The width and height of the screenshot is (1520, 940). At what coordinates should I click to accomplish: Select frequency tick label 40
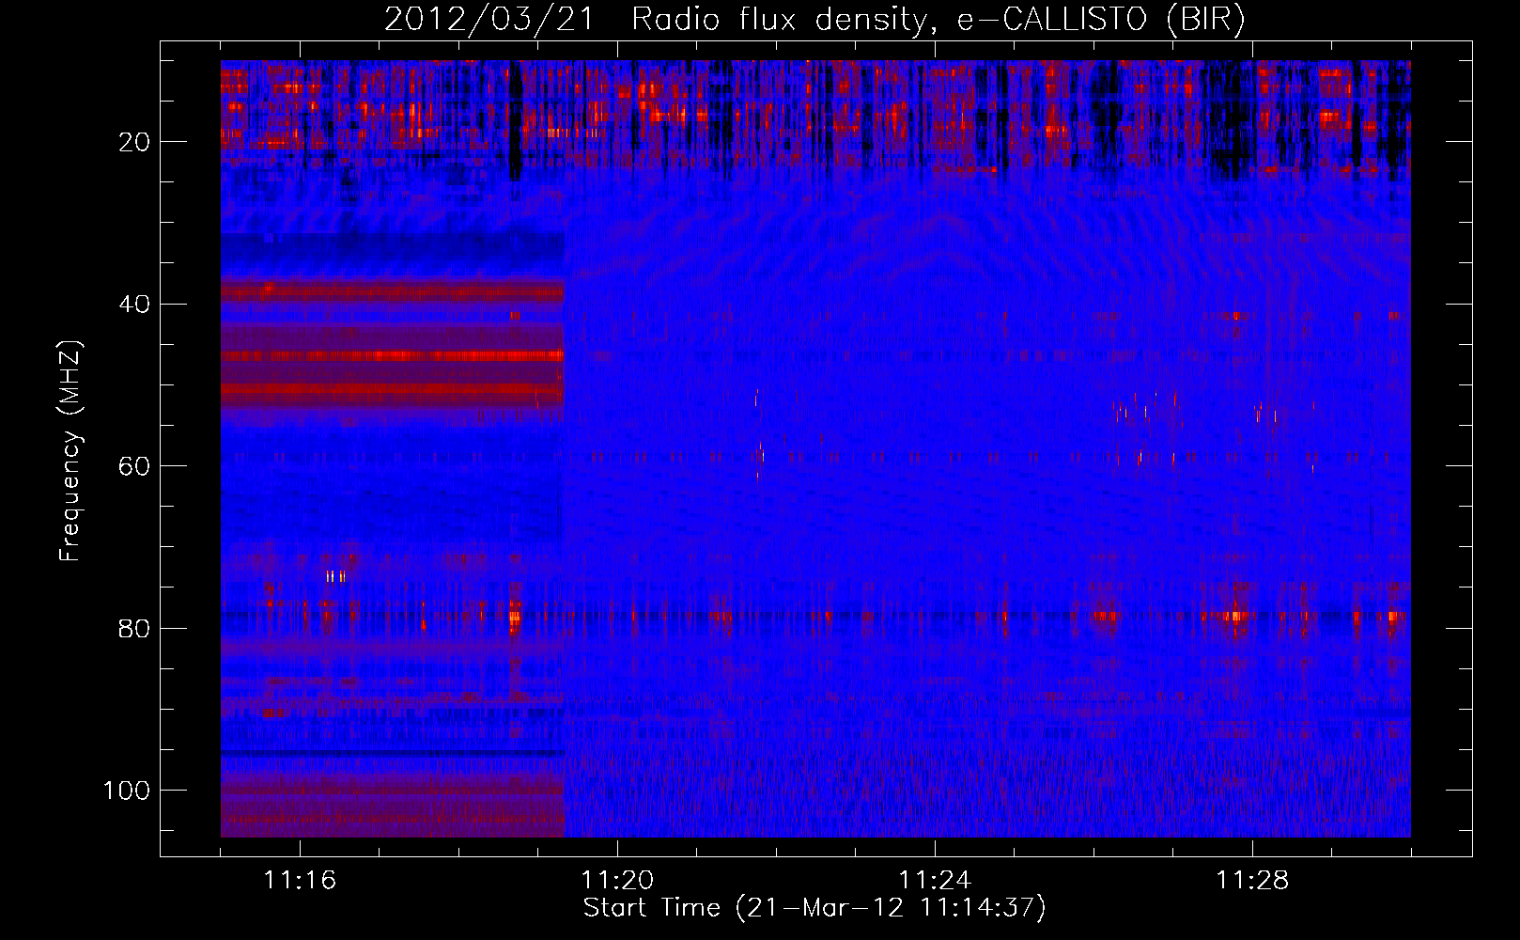[x=135, y=305]
